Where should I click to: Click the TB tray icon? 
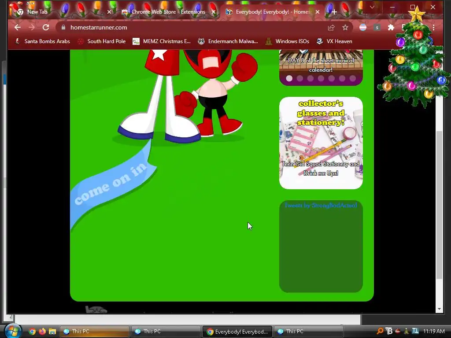[389, 331]
